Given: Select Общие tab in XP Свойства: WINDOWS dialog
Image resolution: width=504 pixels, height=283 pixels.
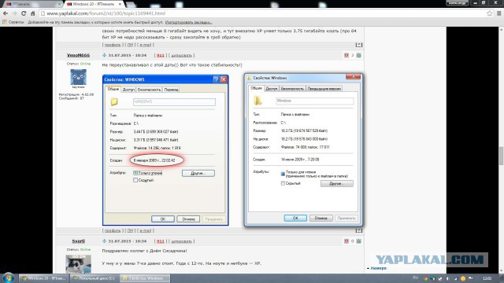Looking at the screenshot, I should coord(113,89).
